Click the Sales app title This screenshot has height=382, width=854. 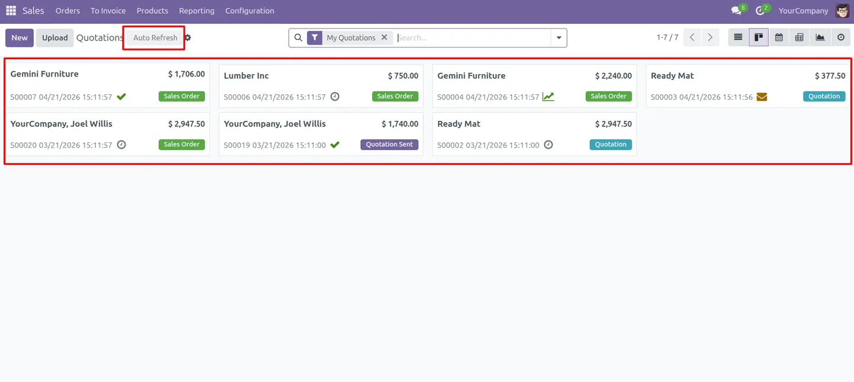click(33, 11)
